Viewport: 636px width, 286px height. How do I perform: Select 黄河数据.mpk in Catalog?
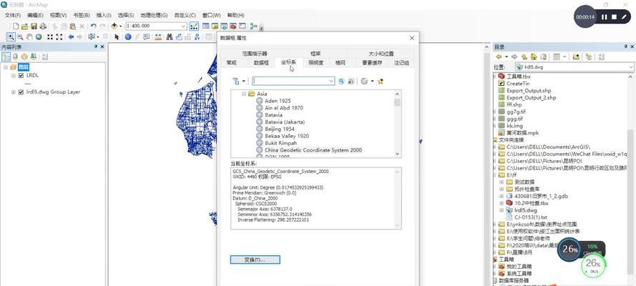pos(524,133)
